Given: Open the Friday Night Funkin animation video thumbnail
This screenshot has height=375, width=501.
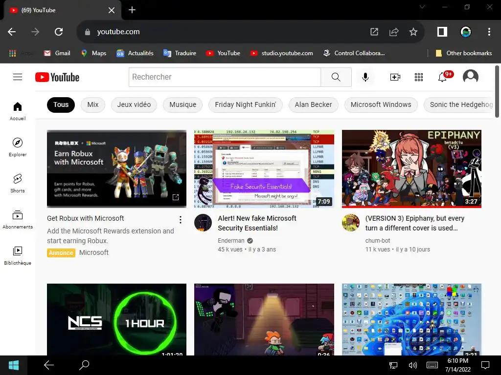Looking at the screenshot, I should (264, 319).
